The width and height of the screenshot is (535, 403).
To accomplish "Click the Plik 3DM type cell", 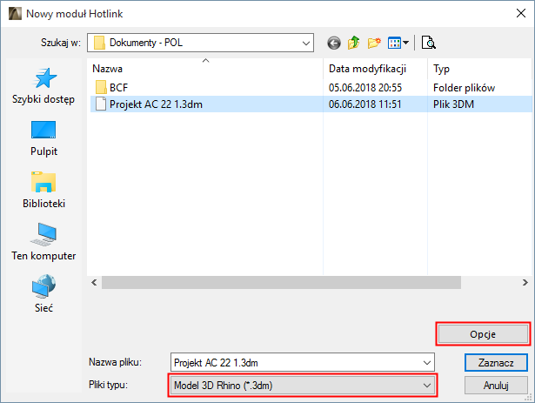I will click(453, 104).
